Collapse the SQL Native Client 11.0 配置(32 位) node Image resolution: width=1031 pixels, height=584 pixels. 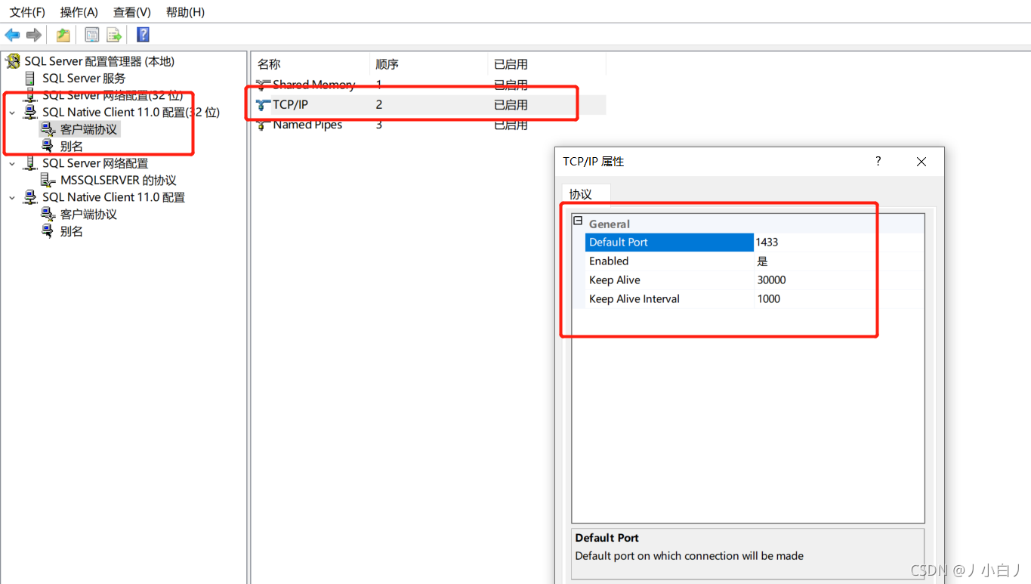pyautogui.click(x=12, y=113)
